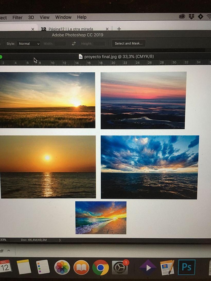Click the Select and Mask button
This screenshot has width=211, height=281.
[129, 43]
